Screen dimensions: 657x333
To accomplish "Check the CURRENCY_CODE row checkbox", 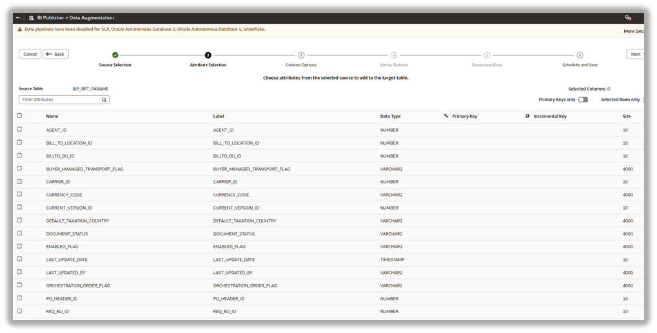I will 19,194.
